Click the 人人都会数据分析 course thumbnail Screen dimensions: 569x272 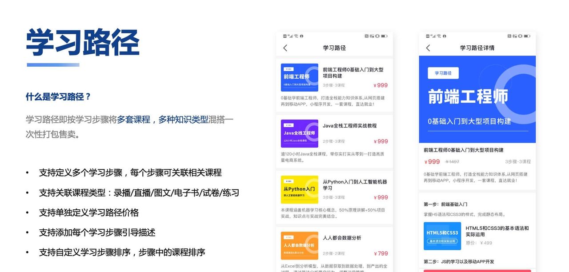pyautogui.click(x=299, y=245)
